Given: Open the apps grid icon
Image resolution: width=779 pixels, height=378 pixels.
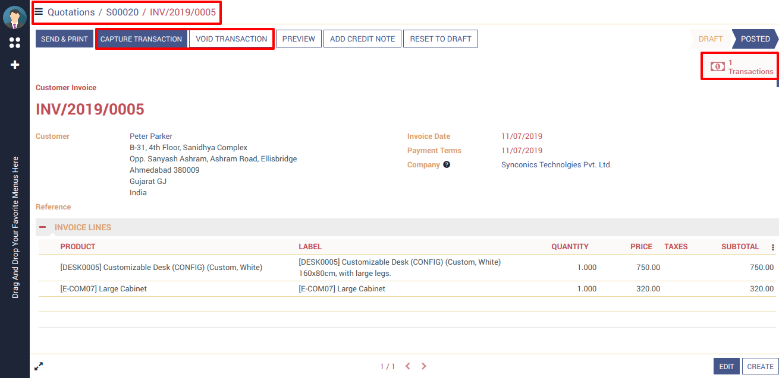Looking at the screenshot, I should click(x=15, y=43).
